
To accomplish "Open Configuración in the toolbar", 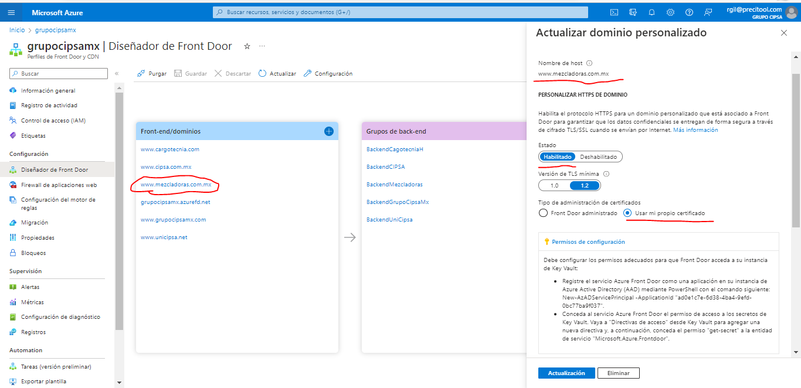I will [328, 74].
